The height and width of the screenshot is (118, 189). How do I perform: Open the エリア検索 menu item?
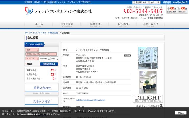point(66,25)
